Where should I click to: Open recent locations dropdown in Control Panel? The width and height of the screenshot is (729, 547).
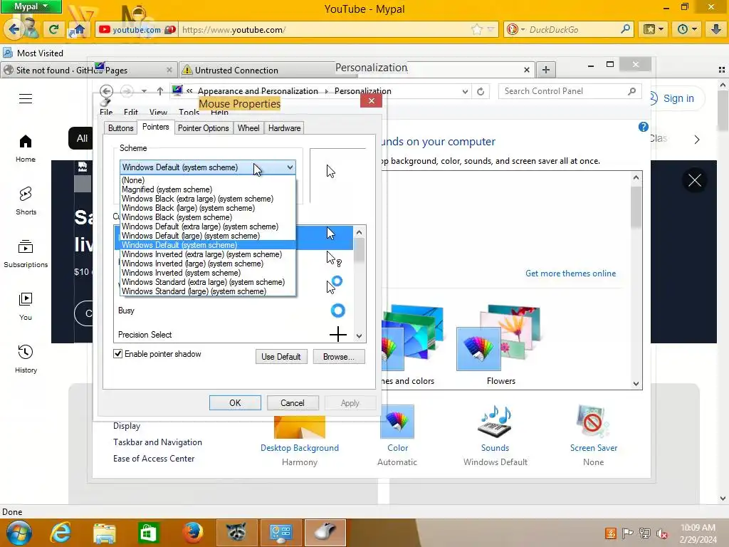coord(144,91)
